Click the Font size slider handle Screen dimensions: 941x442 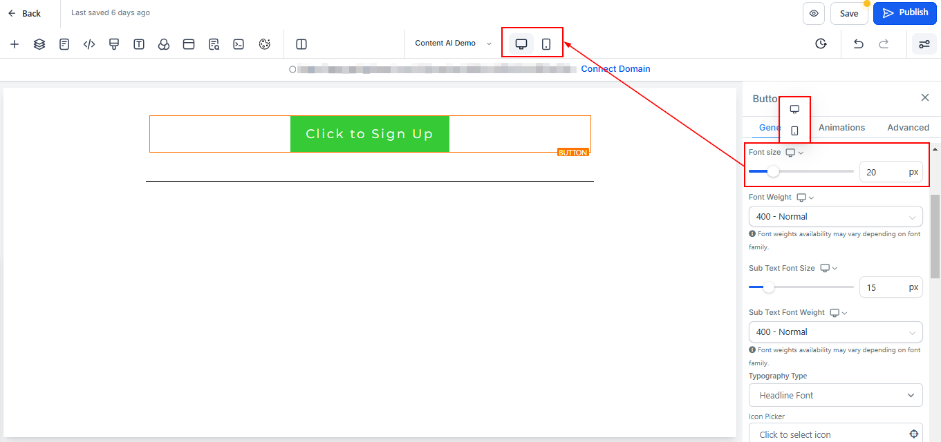(773, 171)
